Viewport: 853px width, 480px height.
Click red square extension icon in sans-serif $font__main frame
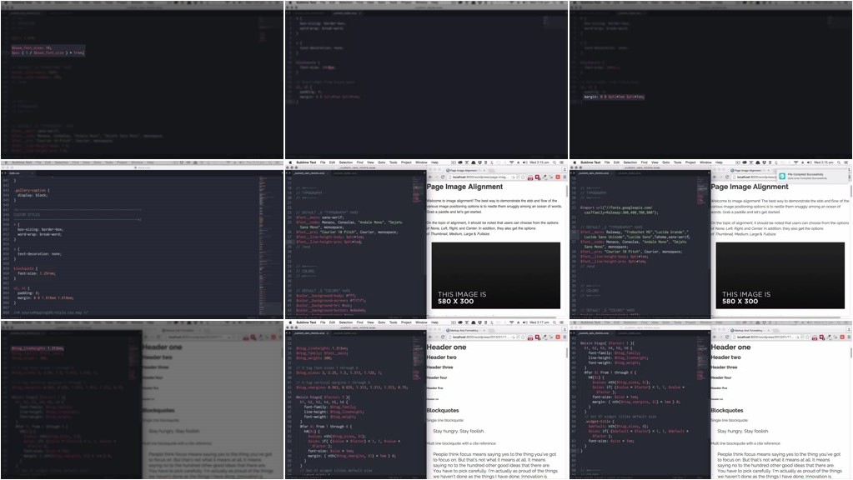(x=558, y=177)
